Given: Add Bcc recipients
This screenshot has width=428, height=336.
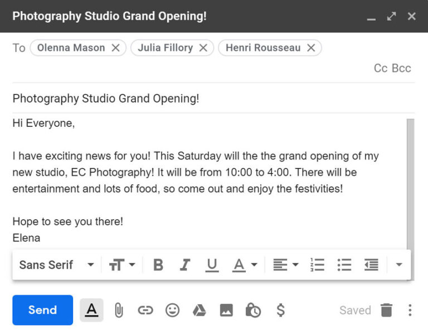Looking at the screenshot, I should pos(401,68).
